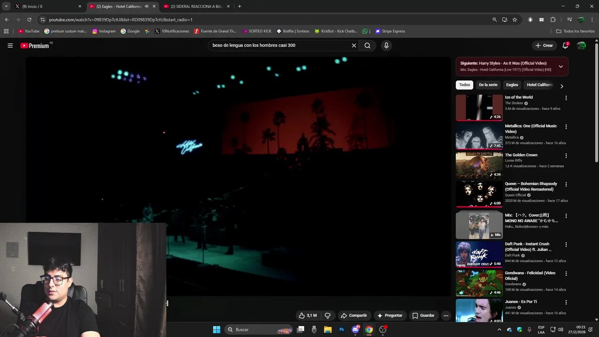Open the YouTube hamburger guide menu

coord(10,45)
